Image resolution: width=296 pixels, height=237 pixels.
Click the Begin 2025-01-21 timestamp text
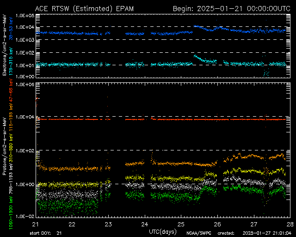click(232, 9)
